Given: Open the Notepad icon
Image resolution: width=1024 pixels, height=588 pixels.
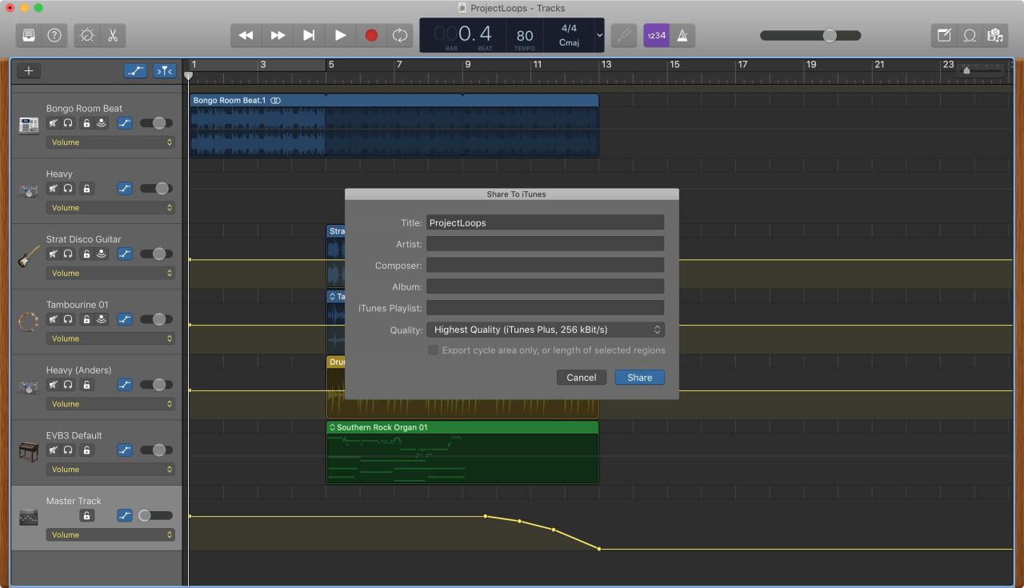Looking at the screenshot, I should 944,35.
